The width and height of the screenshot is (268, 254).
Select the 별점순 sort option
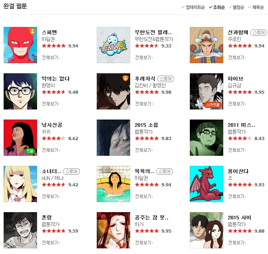[237, 7]
